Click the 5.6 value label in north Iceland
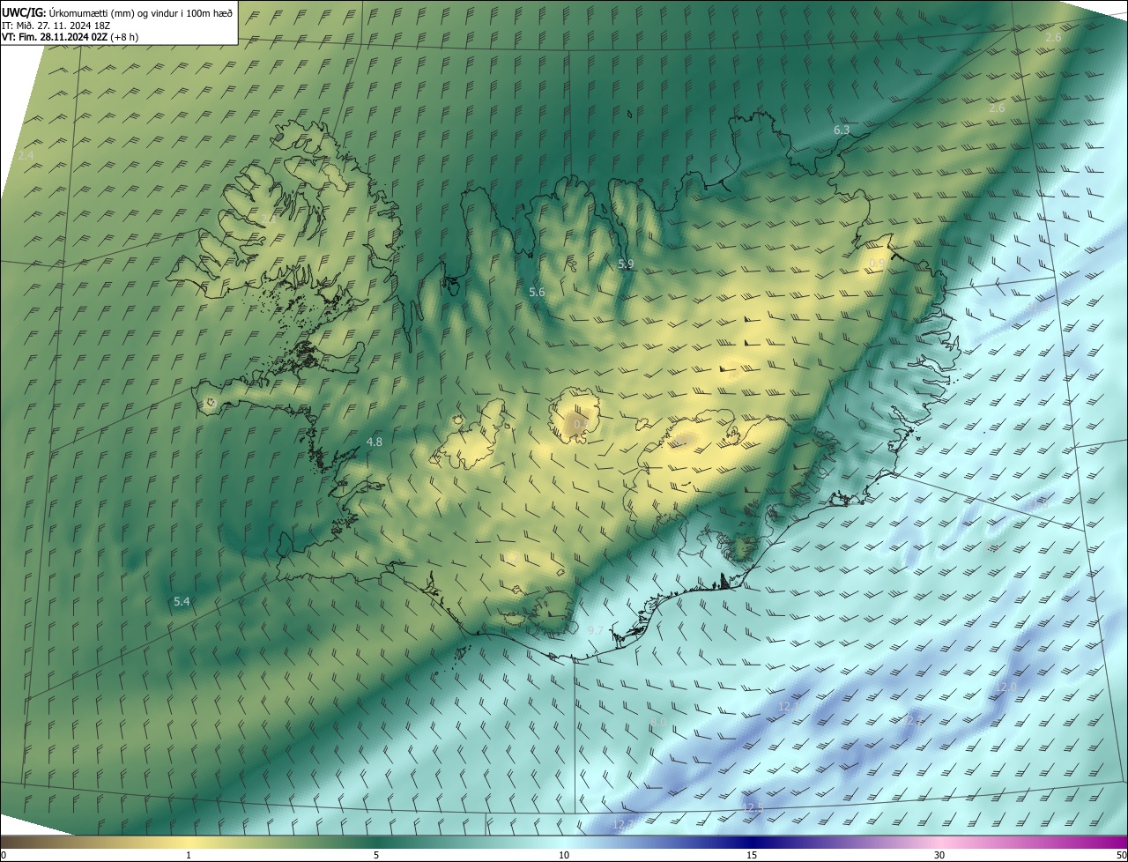The height and width of the screenshot is (862, 1128). [537, 292]
